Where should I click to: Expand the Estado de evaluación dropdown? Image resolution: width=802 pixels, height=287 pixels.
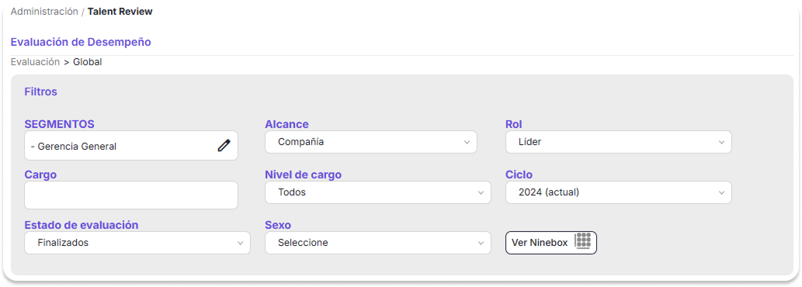(137, 243)
